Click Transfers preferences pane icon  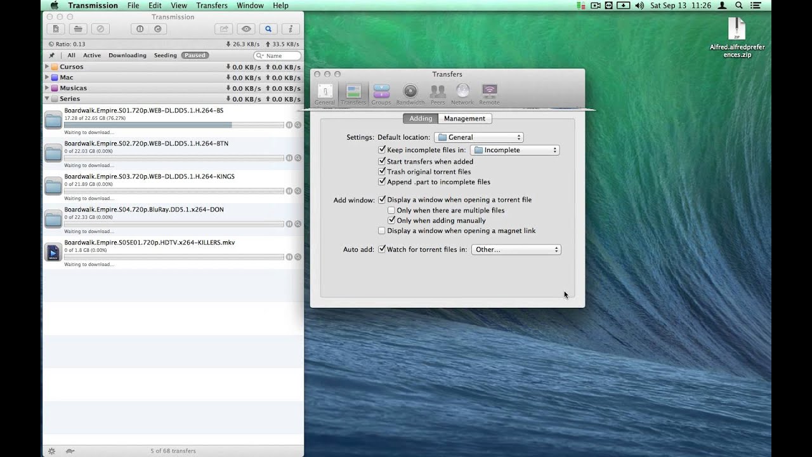[x=353, y=94]
